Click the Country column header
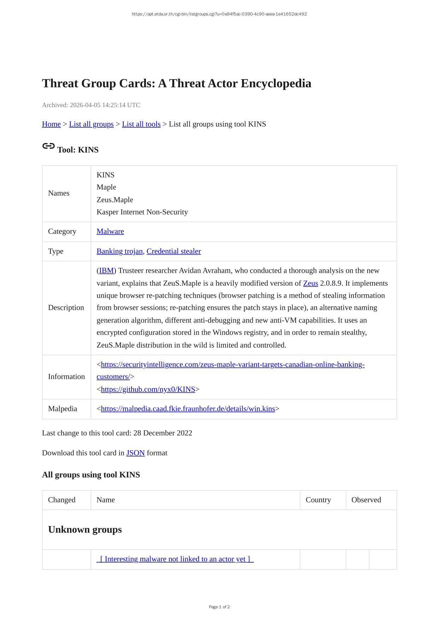Screen dimensions: 439x621 coord(318,500)
